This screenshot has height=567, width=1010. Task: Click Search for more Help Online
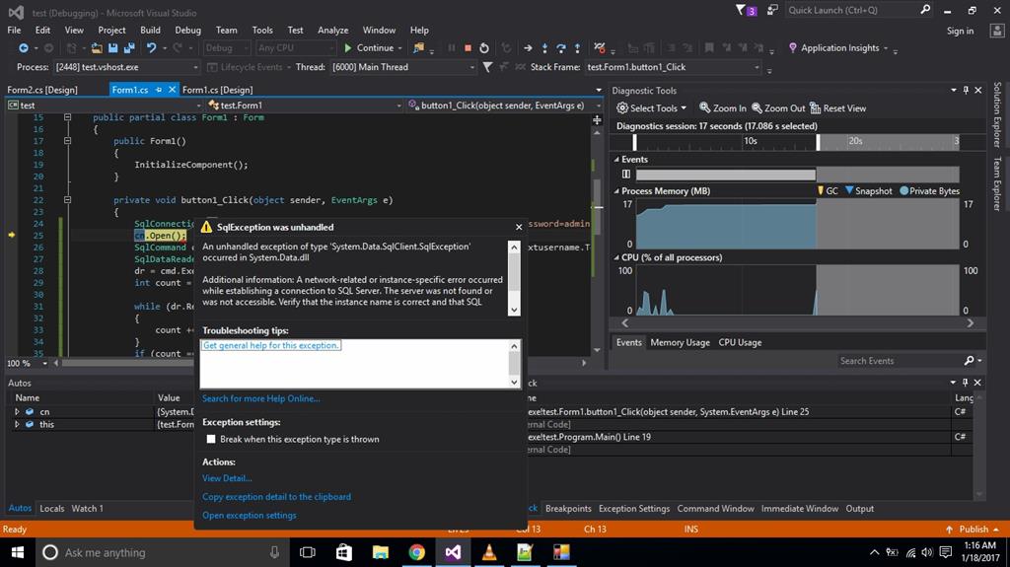click(260, 398)
